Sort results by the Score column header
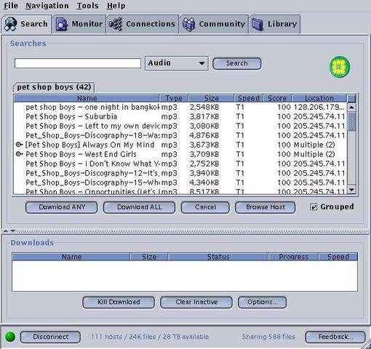 [277, 98]
